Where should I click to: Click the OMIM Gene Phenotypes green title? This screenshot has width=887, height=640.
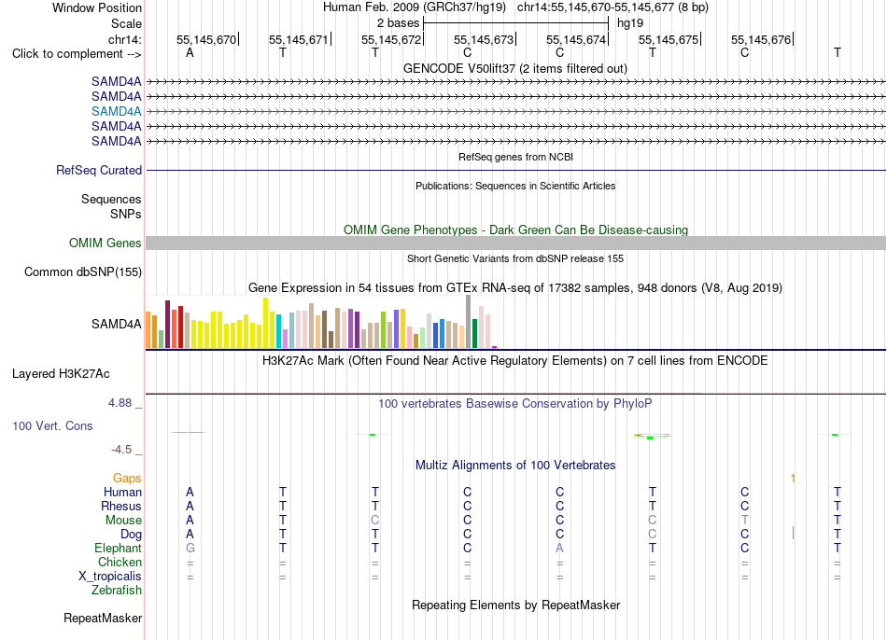click(515, 230)
